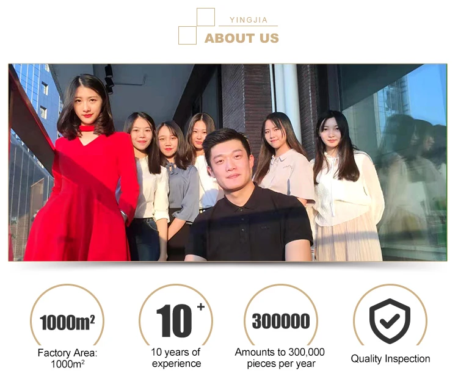458x382 pixels.
Task: Click the team group photo banner
Action: click(228, 162)
